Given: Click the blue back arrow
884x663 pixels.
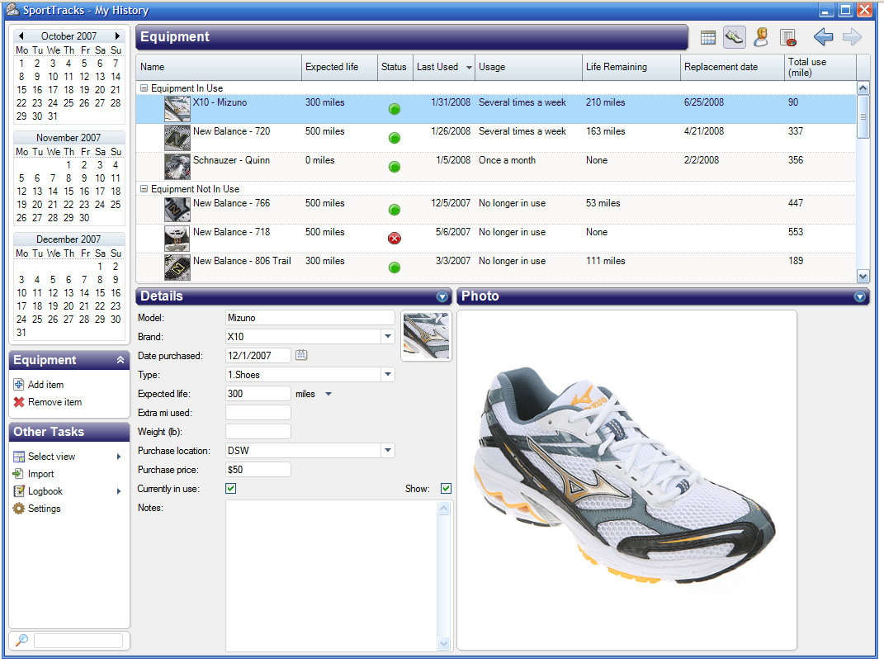Looking at the screenshot, I should click(823, 37).
